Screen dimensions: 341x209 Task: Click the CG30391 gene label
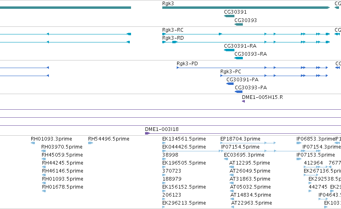point(235,12)
